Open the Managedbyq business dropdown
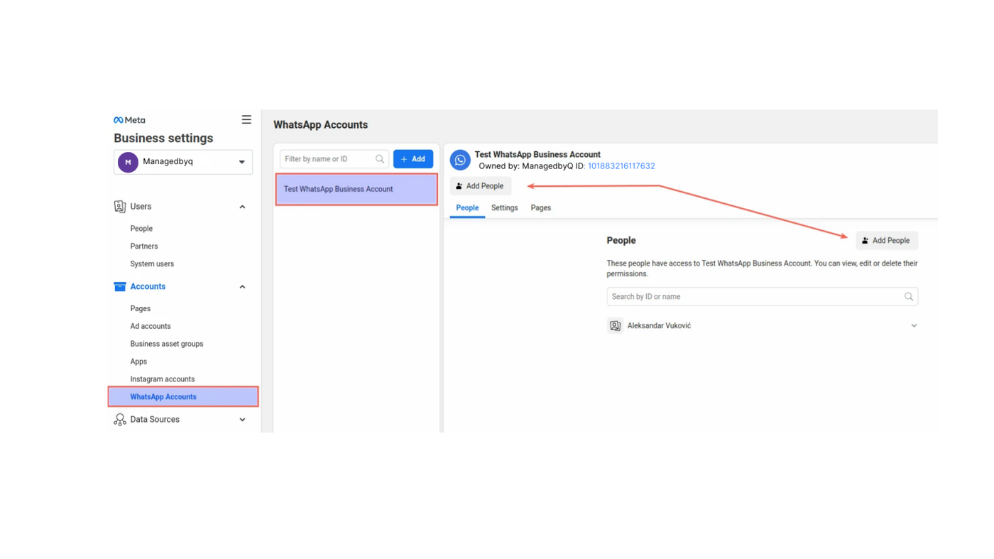The width and height of the screenshot is (994, 559). point(183,162)
